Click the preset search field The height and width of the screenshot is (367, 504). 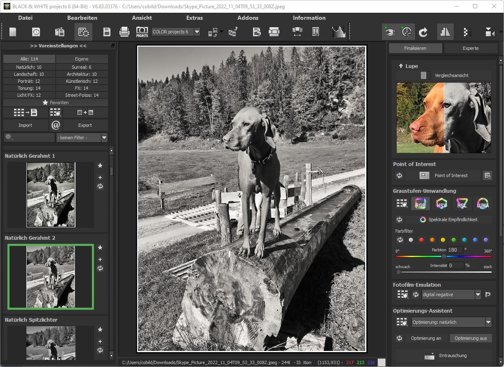coord(29,138)
